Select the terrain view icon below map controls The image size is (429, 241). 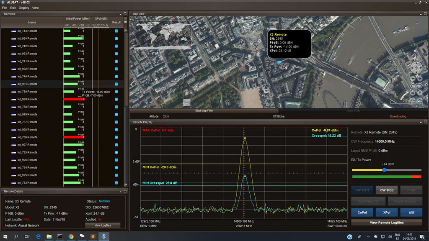(x=413, y=100)
